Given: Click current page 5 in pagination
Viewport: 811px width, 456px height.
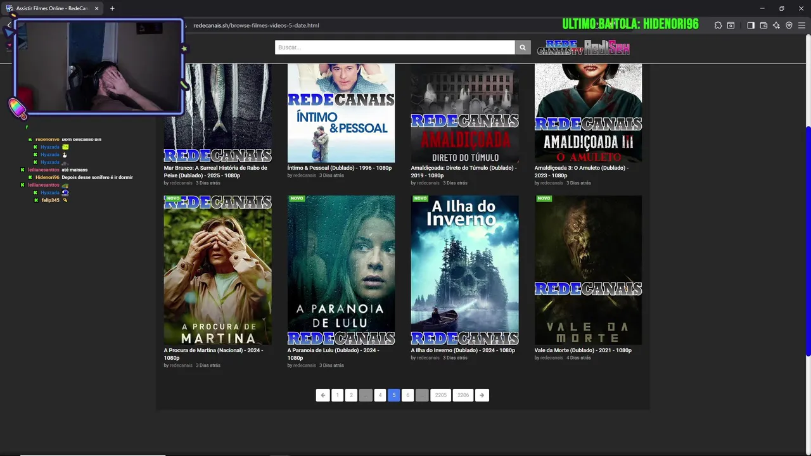Looking at the screenshot, I should point(394,395).
